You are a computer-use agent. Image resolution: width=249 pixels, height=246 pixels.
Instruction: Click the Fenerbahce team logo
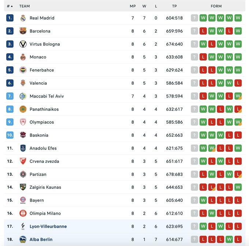coord(23,70)
